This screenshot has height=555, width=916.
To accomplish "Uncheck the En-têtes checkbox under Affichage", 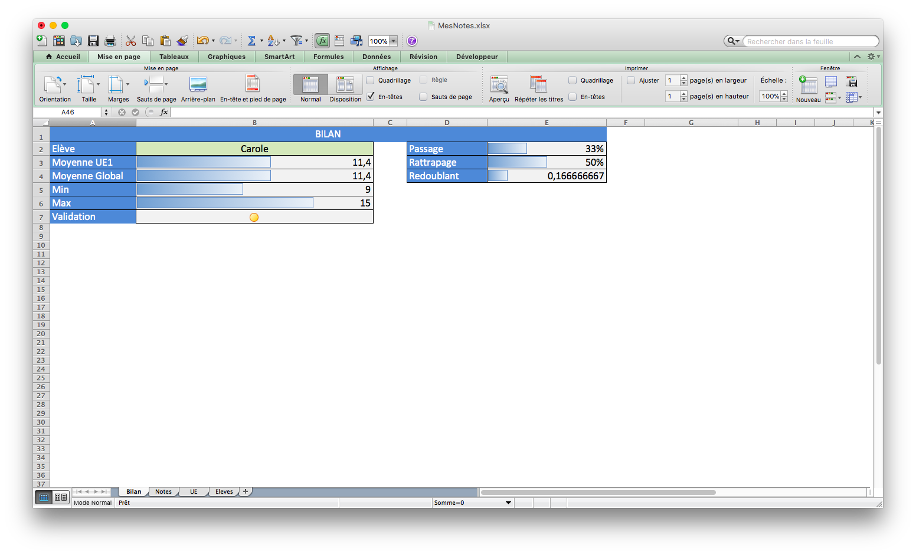I will point(371,96).
